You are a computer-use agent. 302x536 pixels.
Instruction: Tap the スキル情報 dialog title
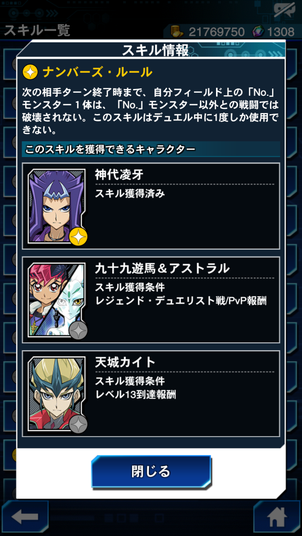[x=155, y=50]
